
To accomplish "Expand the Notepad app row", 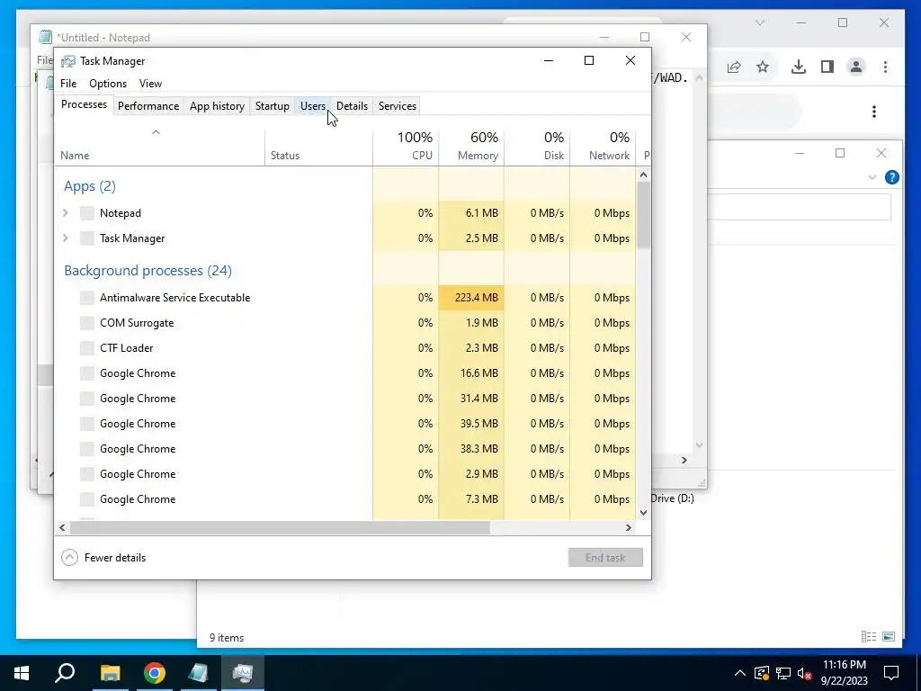I will (66, 212).
